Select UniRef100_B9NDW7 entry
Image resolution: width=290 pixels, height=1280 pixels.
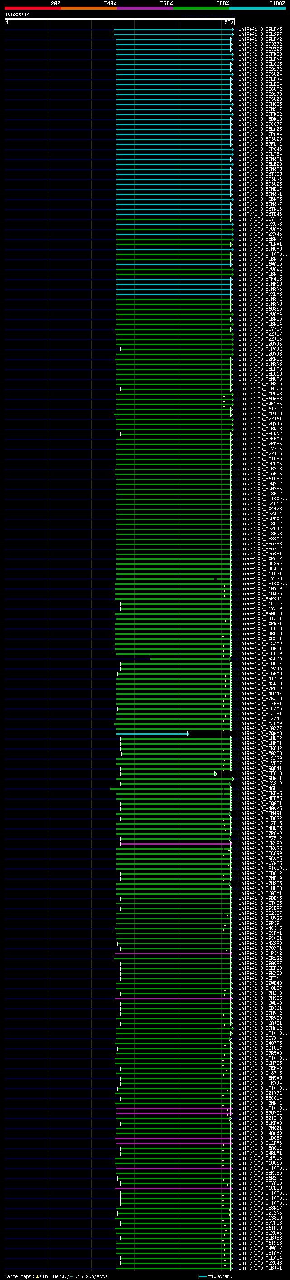(260, 189)
